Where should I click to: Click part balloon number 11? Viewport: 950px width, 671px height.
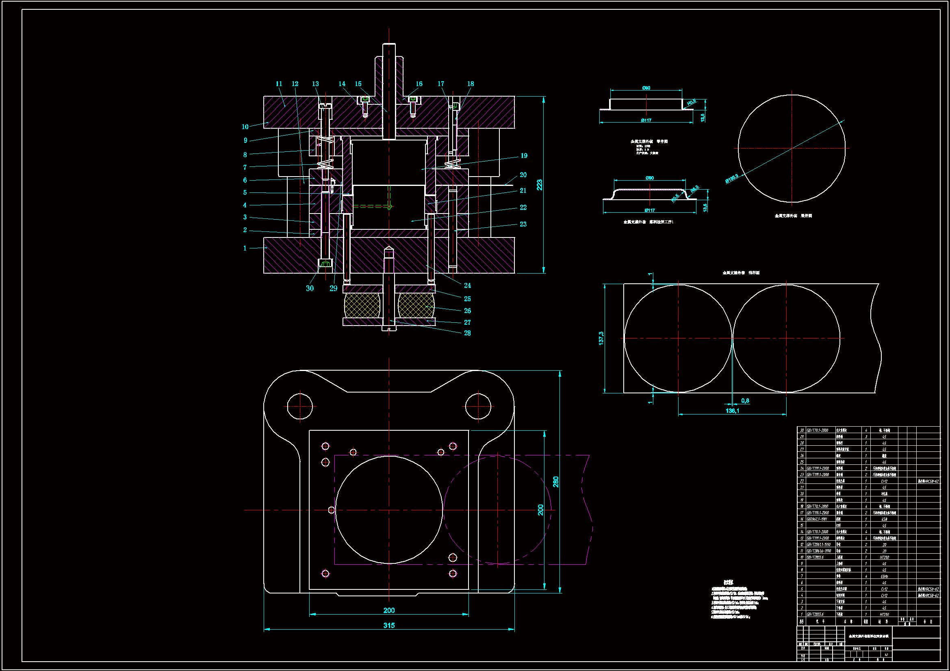coord(279,84)
